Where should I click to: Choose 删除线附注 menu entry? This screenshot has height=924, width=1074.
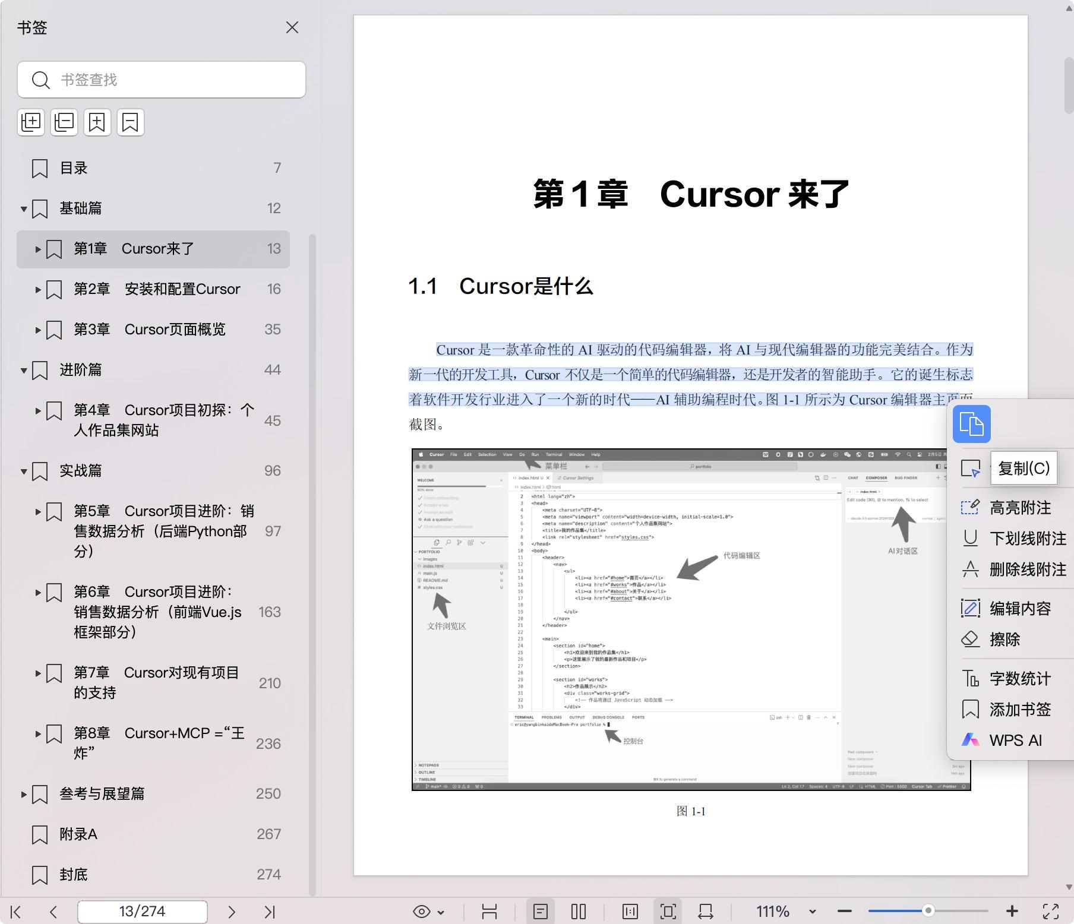point(1016,569)
